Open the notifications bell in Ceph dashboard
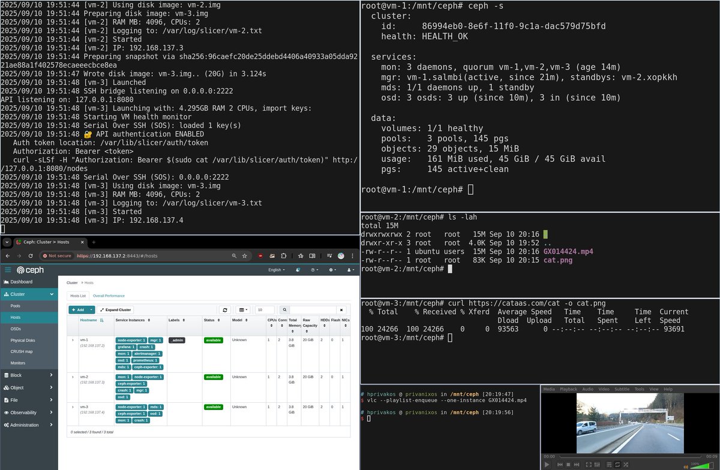720x470 pixels. tap(298, 270)
